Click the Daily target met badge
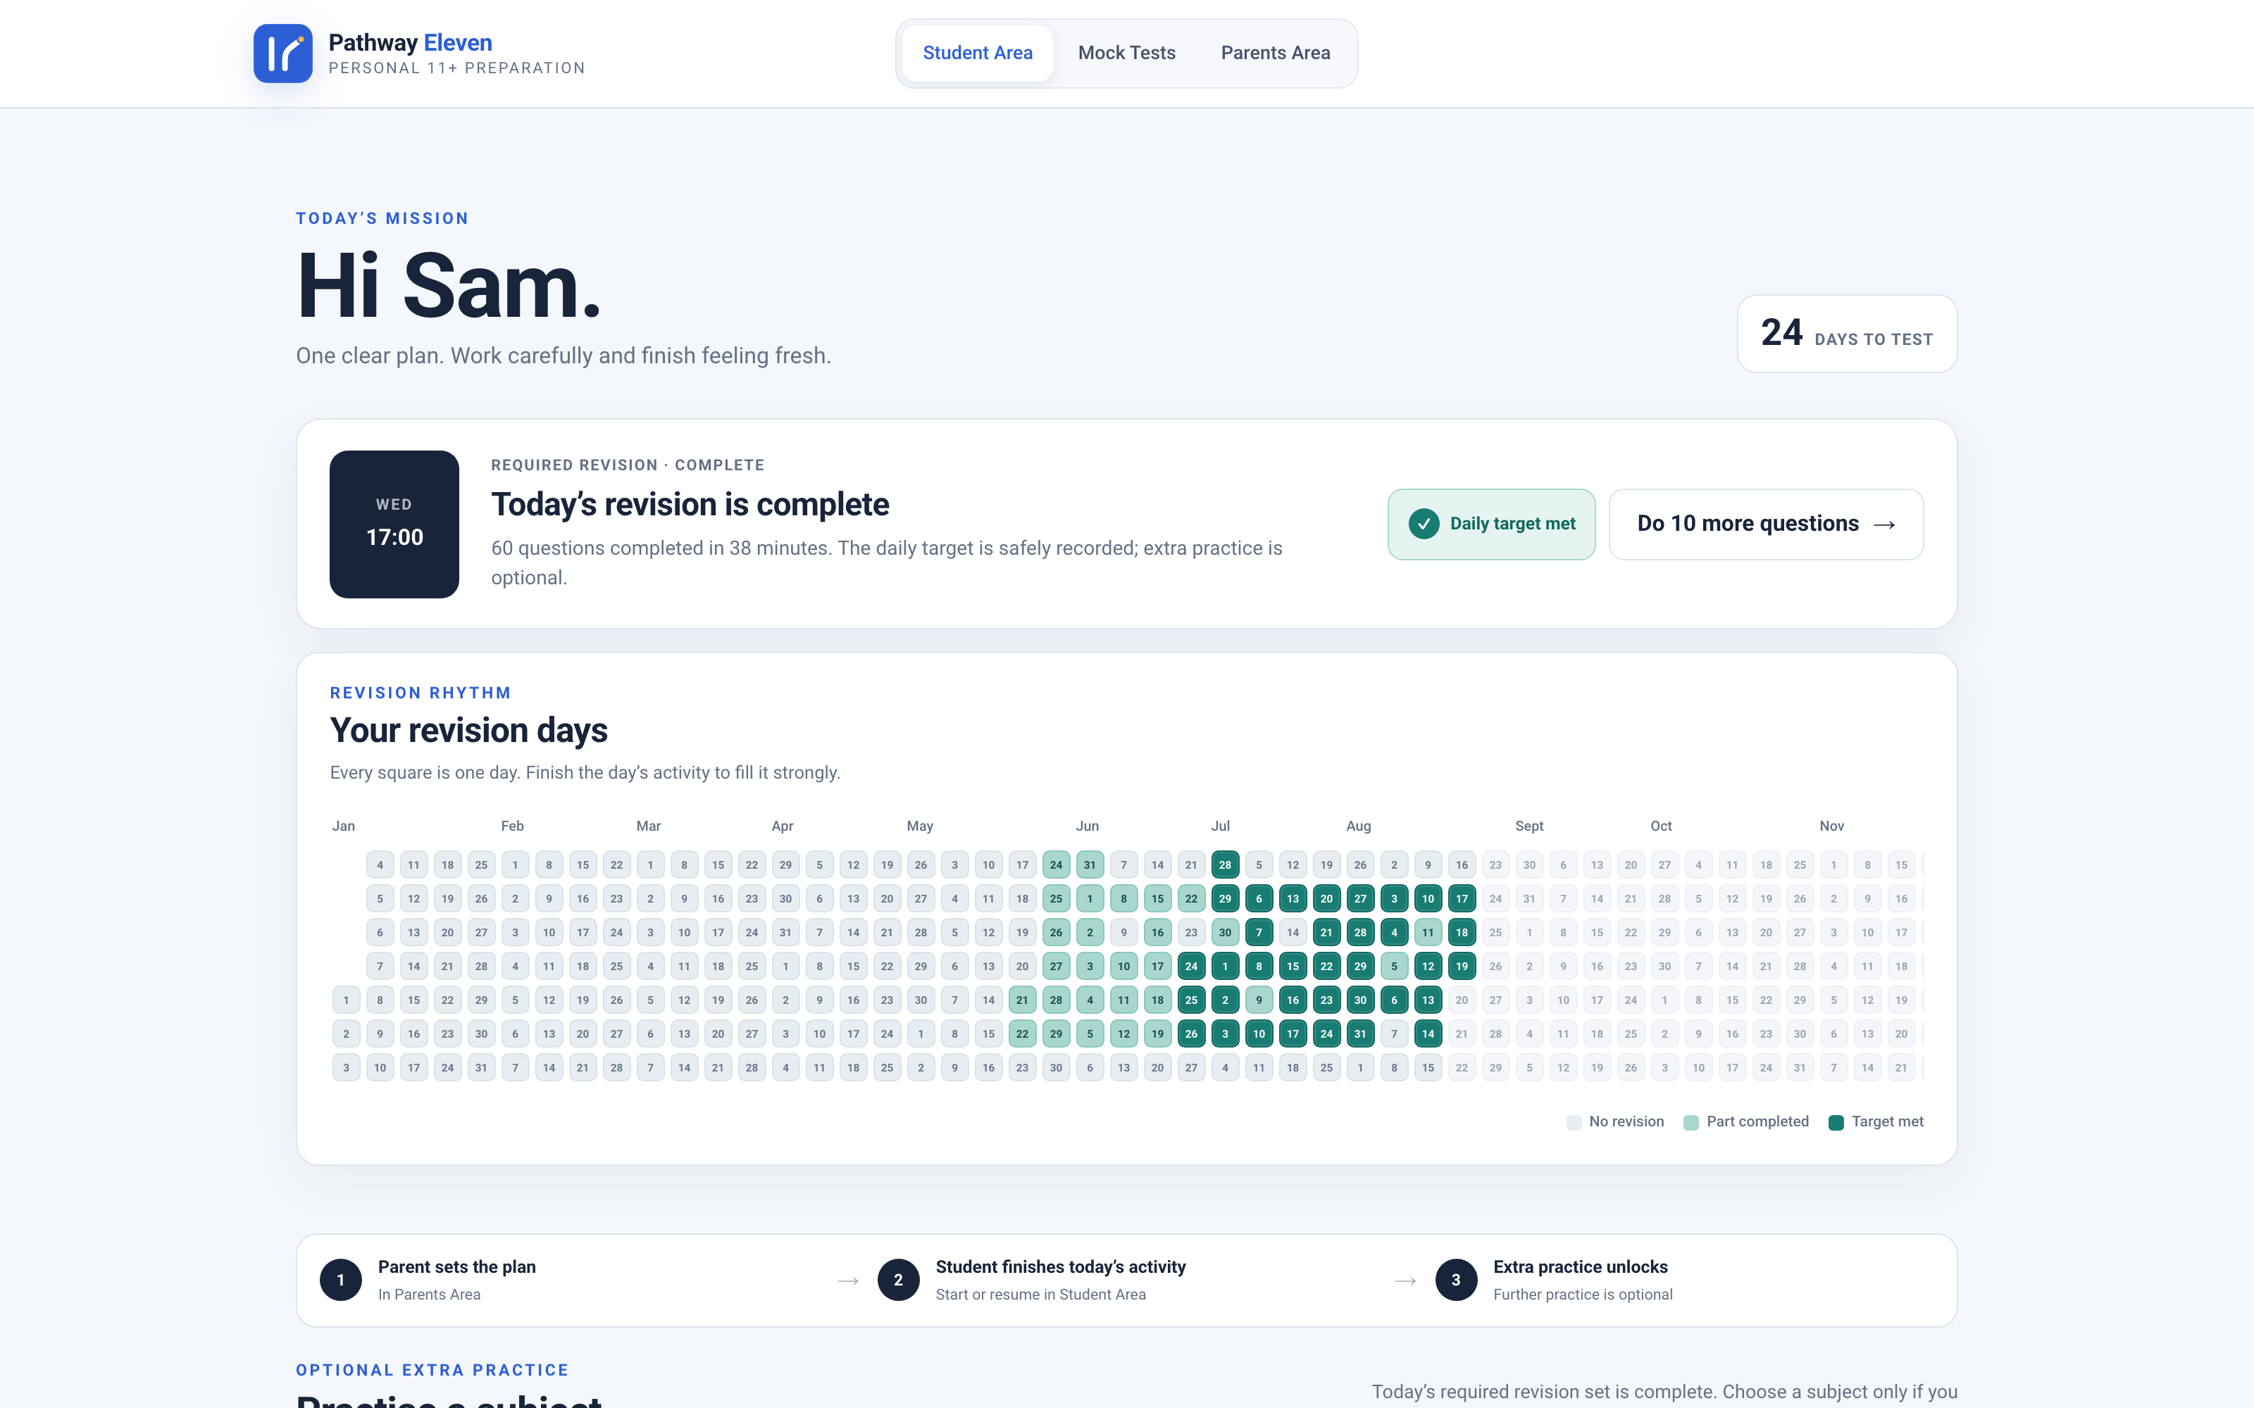 point(1491,524)
